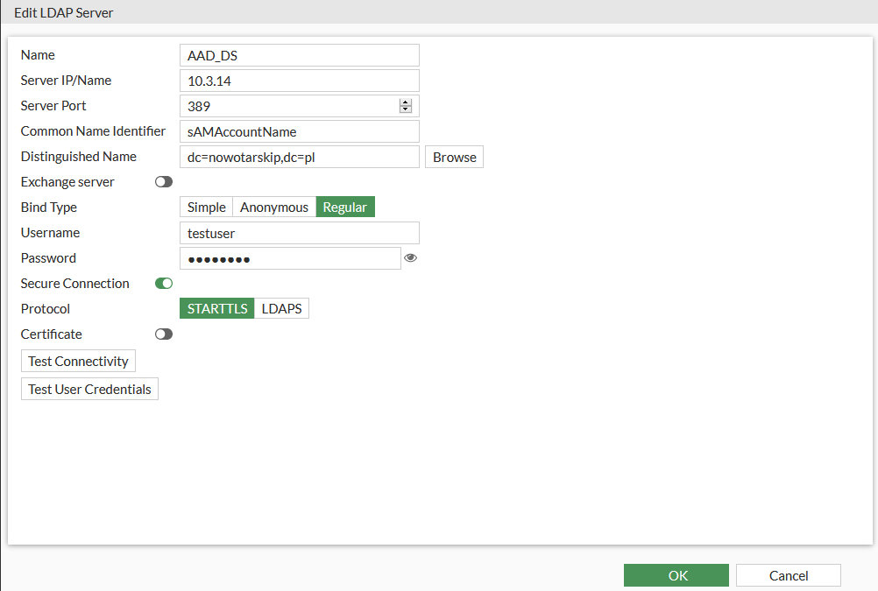
Task: Confirm changes with the OK button
Action: (676, 575)
